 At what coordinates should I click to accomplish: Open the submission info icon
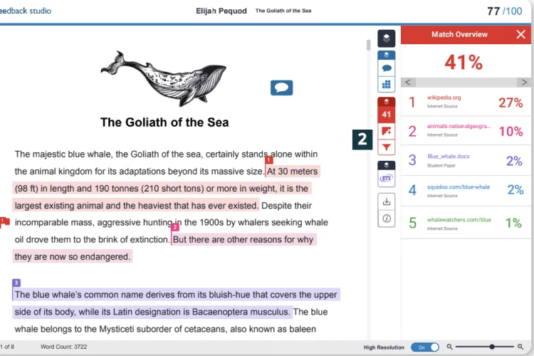pos(387,219)
